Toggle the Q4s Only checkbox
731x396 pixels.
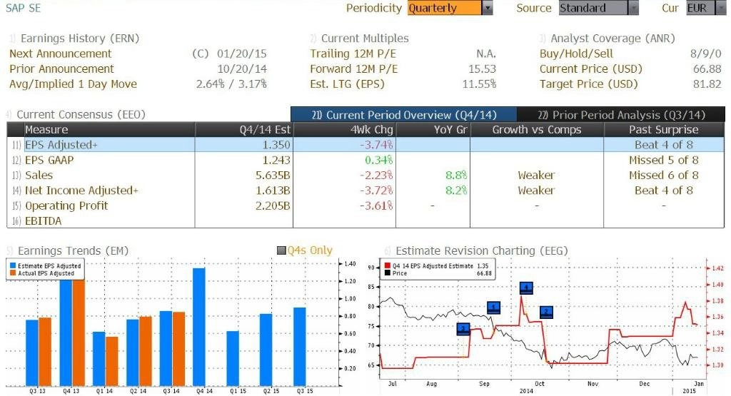coord(281,250)
